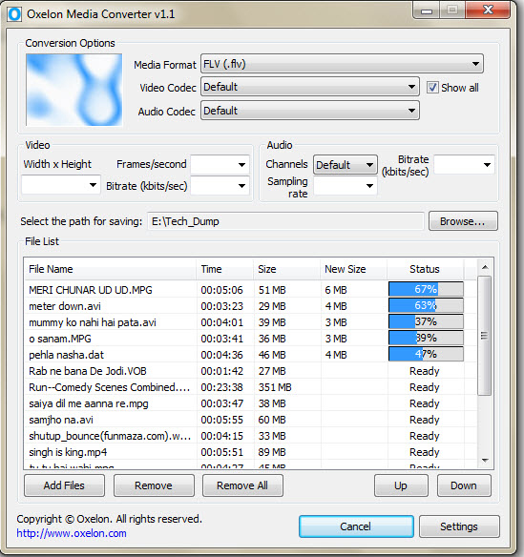Select file MERI CHUNAR UD UD.MPG
Viewport: 524px width, 557px height.
click(91, 290)
